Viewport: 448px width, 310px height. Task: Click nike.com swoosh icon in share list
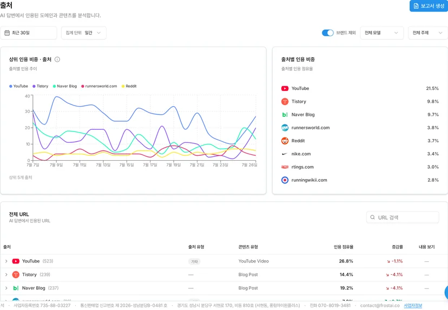pyautogui.click(x=285, y=154)
